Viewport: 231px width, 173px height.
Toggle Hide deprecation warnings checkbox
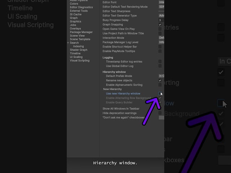(x=160, y=113)
